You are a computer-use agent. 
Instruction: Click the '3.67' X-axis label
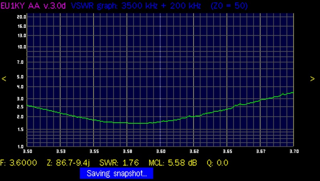(x=261, y=151)
